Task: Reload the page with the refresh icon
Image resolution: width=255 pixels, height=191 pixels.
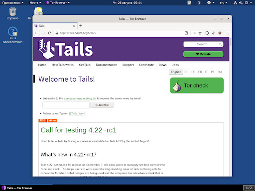Action: (49, 33)
